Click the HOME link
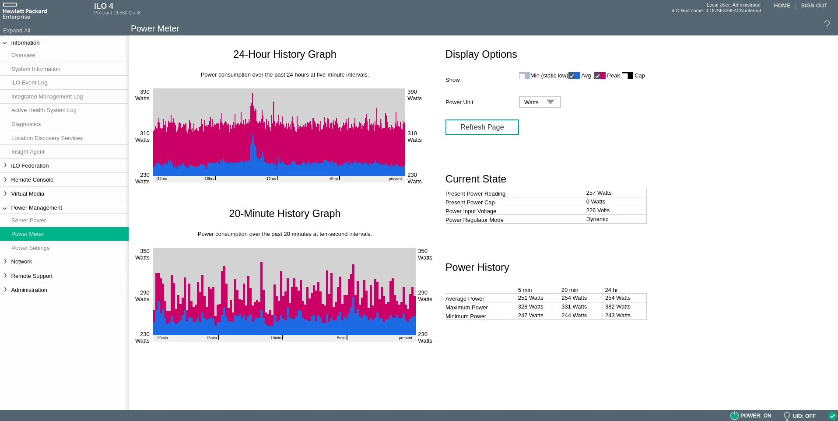The image size is (838, 421). pos(782,6)
